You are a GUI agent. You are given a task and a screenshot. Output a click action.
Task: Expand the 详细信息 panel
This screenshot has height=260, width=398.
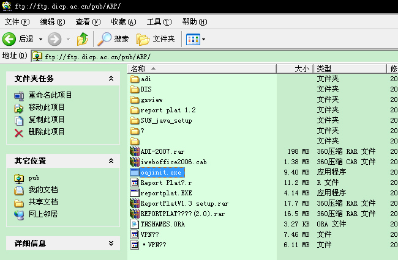click(111, 244)
